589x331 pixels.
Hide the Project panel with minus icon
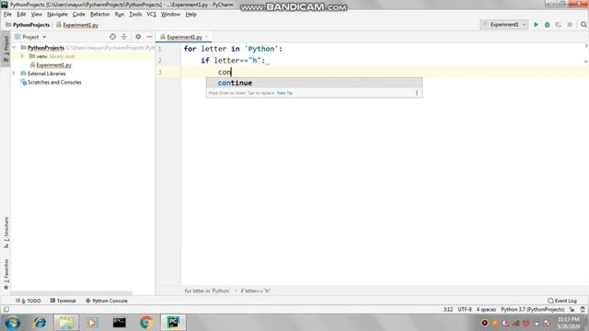149,37
